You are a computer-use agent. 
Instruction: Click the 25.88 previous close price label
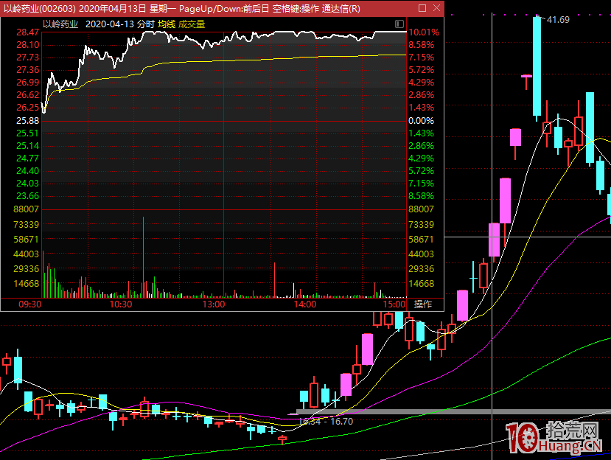coord(28,121)
